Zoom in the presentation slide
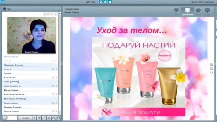The image size is (217, 122). click(x=212, y=65)
